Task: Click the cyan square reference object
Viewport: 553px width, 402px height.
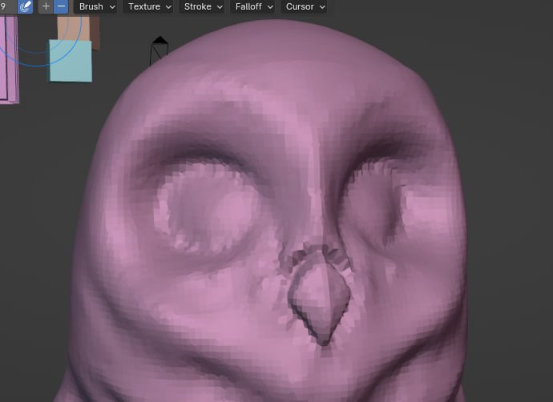Action: pyautogui.click(x=71, y=61)
